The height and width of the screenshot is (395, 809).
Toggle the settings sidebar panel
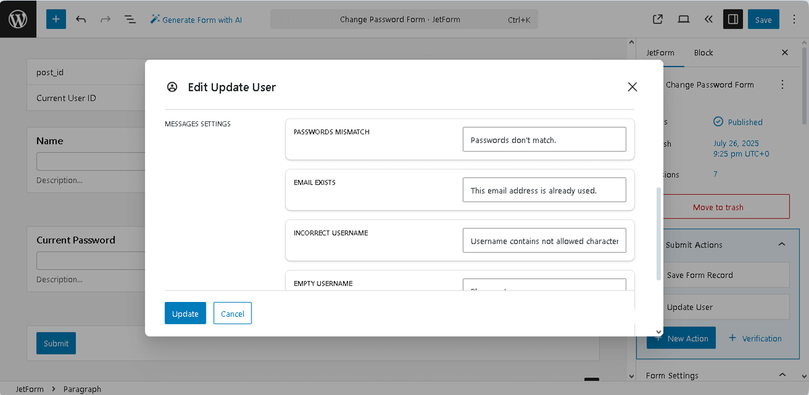tap(733, 19)
